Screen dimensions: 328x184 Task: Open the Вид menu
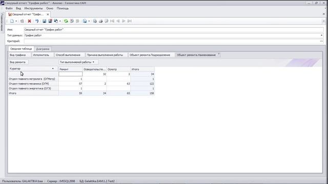click(18, 8)
